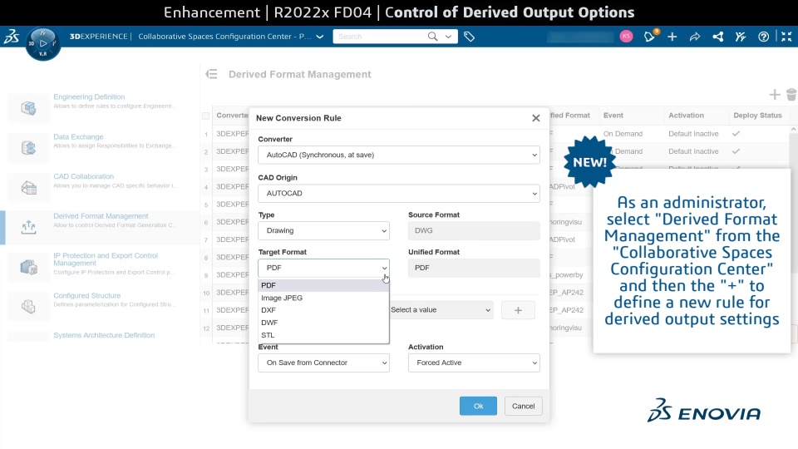The image size is (798, 449).
Task: Select PDF from the Target Format list
Action: tap(323, 285)
